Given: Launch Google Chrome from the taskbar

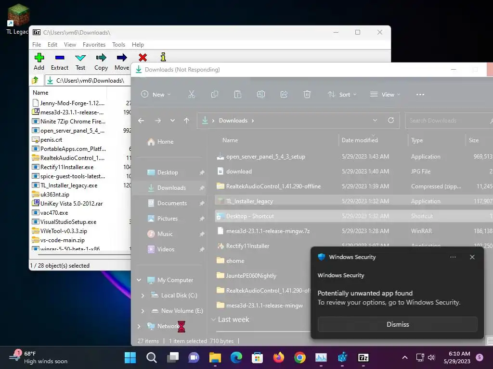Looking at the screenshot, I should [300, 357].
